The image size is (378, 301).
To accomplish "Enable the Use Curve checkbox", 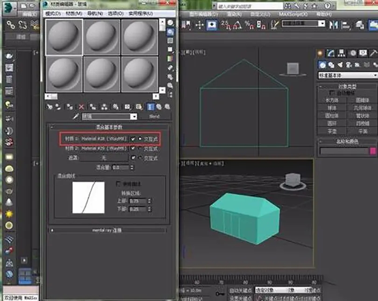I will coord(118,184).
